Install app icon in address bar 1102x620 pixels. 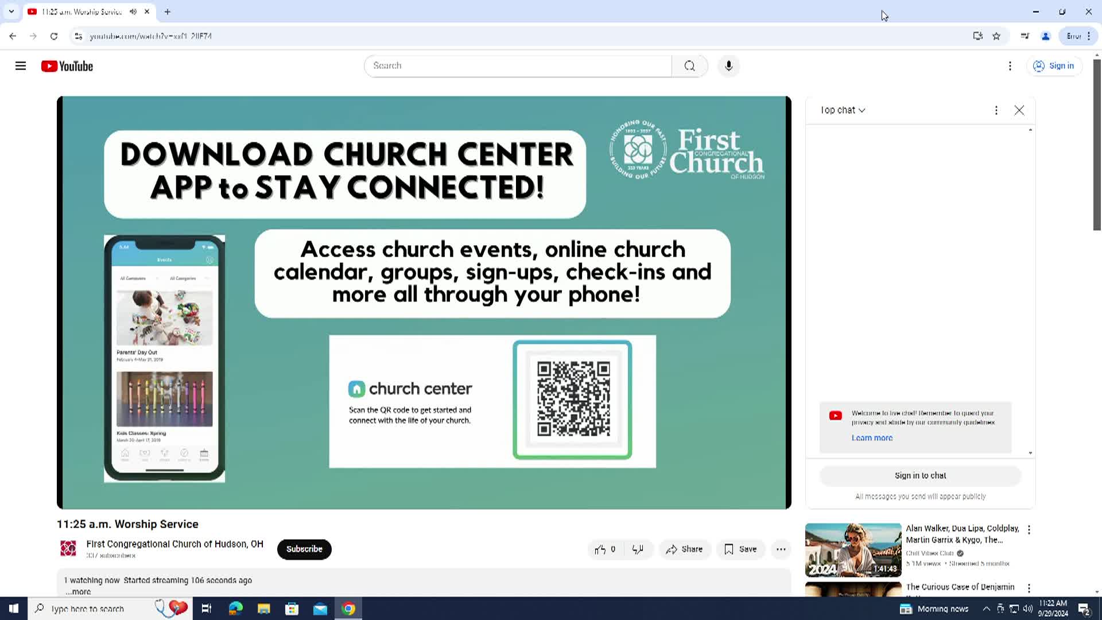978,36
